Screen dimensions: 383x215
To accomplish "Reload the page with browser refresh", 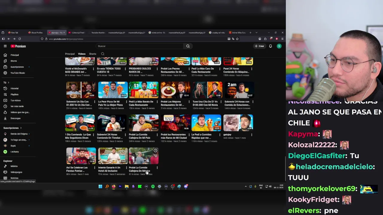I will (x=19, y=39).
